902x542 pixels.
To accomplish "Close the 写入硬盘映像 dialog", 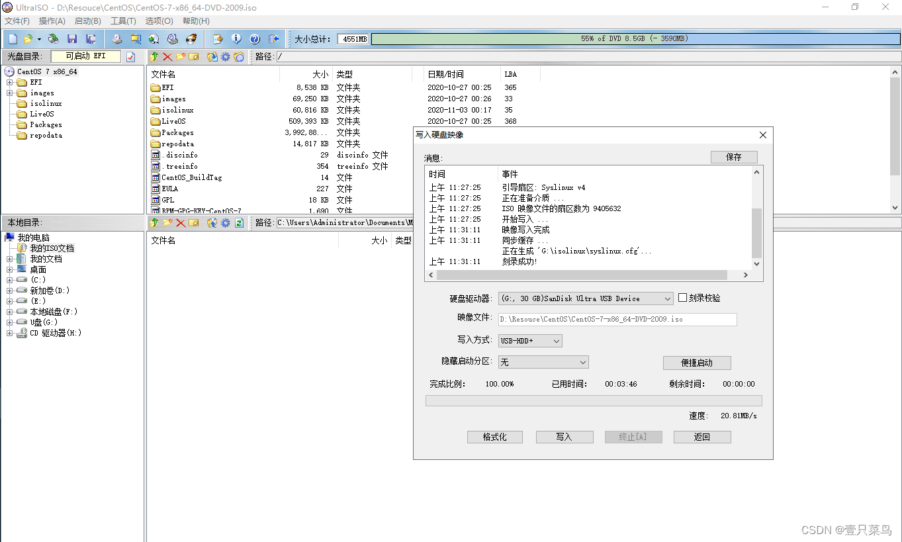I will 762,135.
